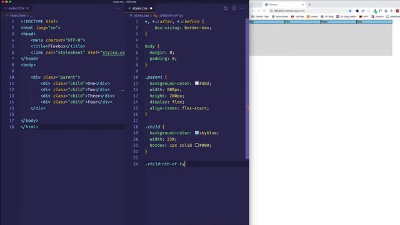Go forward in the browser

(x=258, y=11)
